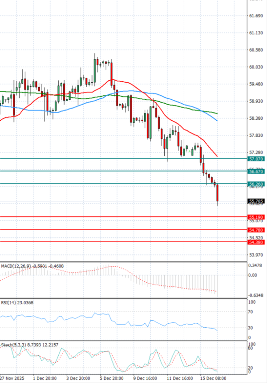Select the green moving average line's right end
This screenshot has height=383, width=267.
(x=216, y=113)
